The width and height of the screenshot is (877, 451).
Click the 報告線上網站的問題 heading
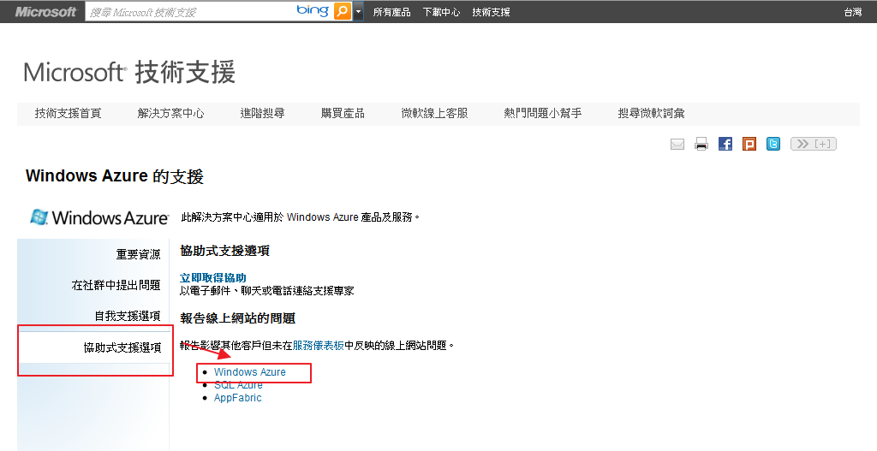click(238, 318)
